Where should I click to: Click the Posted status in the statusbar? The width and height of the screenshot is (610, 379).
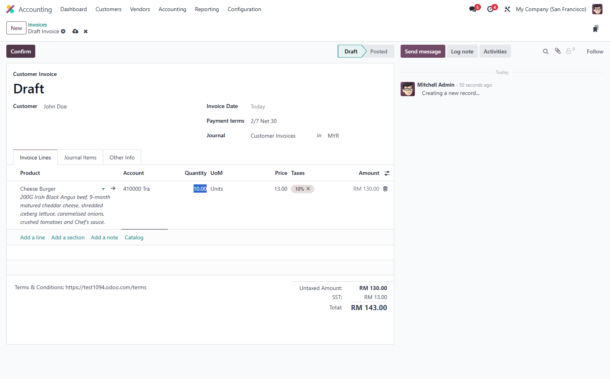point(379,51)
